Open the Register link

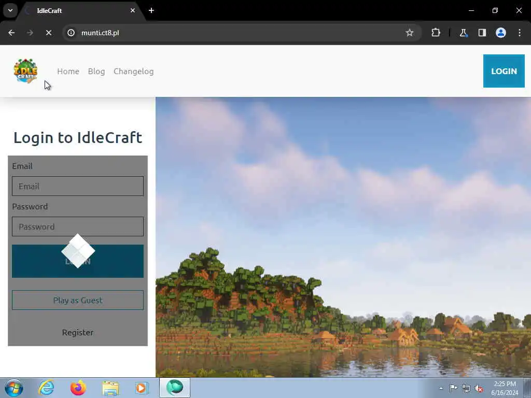point(78,332)
